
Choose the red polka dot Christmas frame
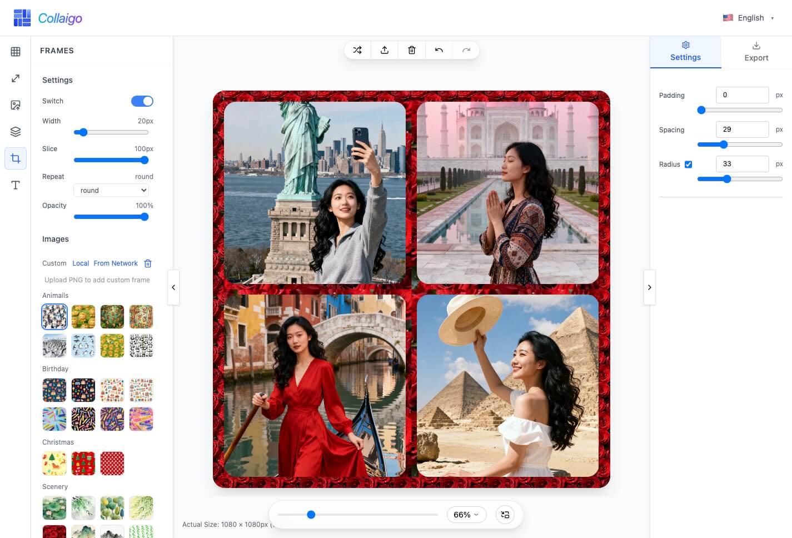[112, 464]
